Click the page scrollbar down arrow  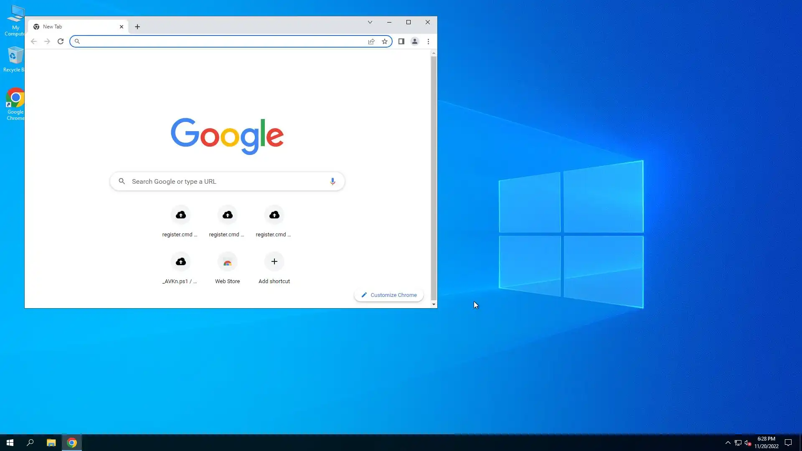(434, 304)
